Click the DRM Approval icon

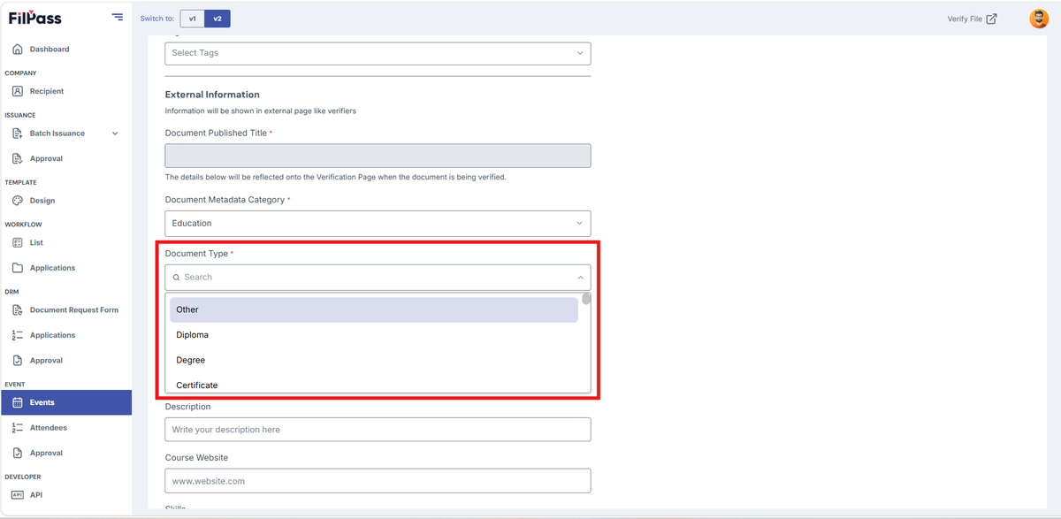(x=18, y=361)
